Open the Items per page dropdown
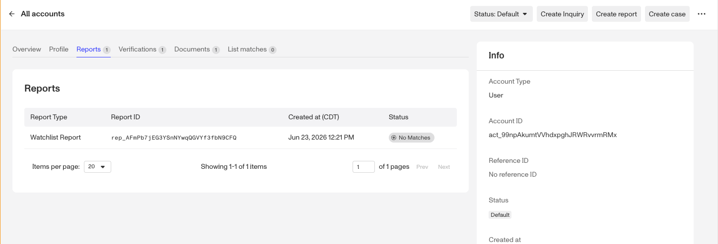Screen dimensions: 718x244 coord(97,167)
